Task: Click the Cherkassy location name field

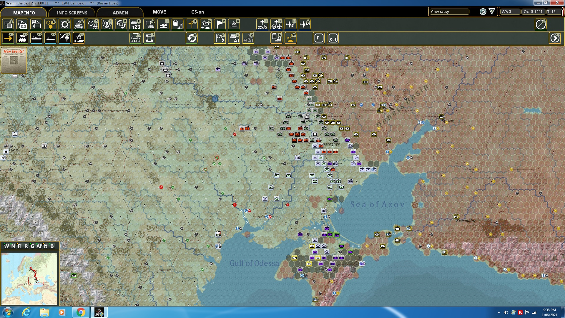Action: 449,12
